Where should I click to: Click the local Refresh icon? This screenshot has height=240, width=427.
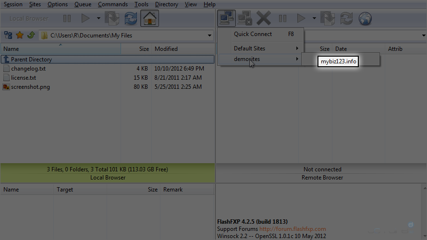[x=131, y=19]
